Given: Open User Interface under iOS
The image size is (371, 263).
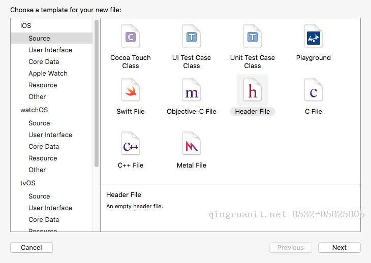Looking at the screenshot, I should 50,50.
